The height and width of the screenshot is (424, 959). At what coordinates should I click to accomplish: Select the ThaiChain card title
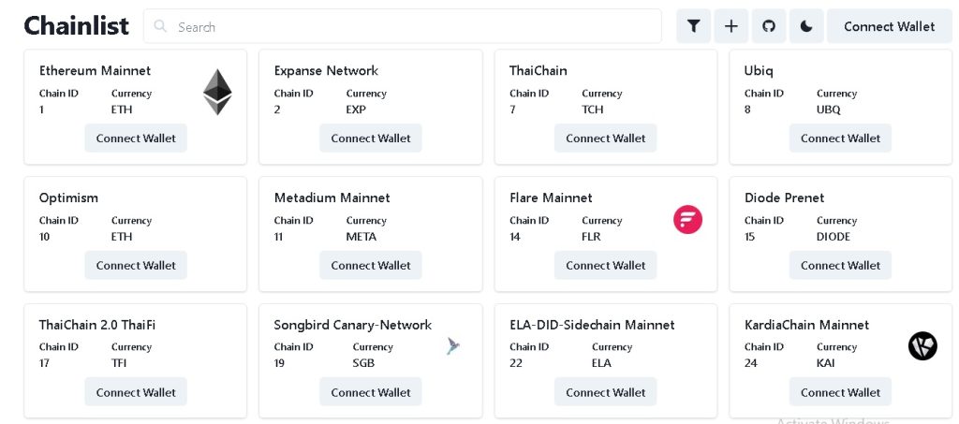[539, 71]
